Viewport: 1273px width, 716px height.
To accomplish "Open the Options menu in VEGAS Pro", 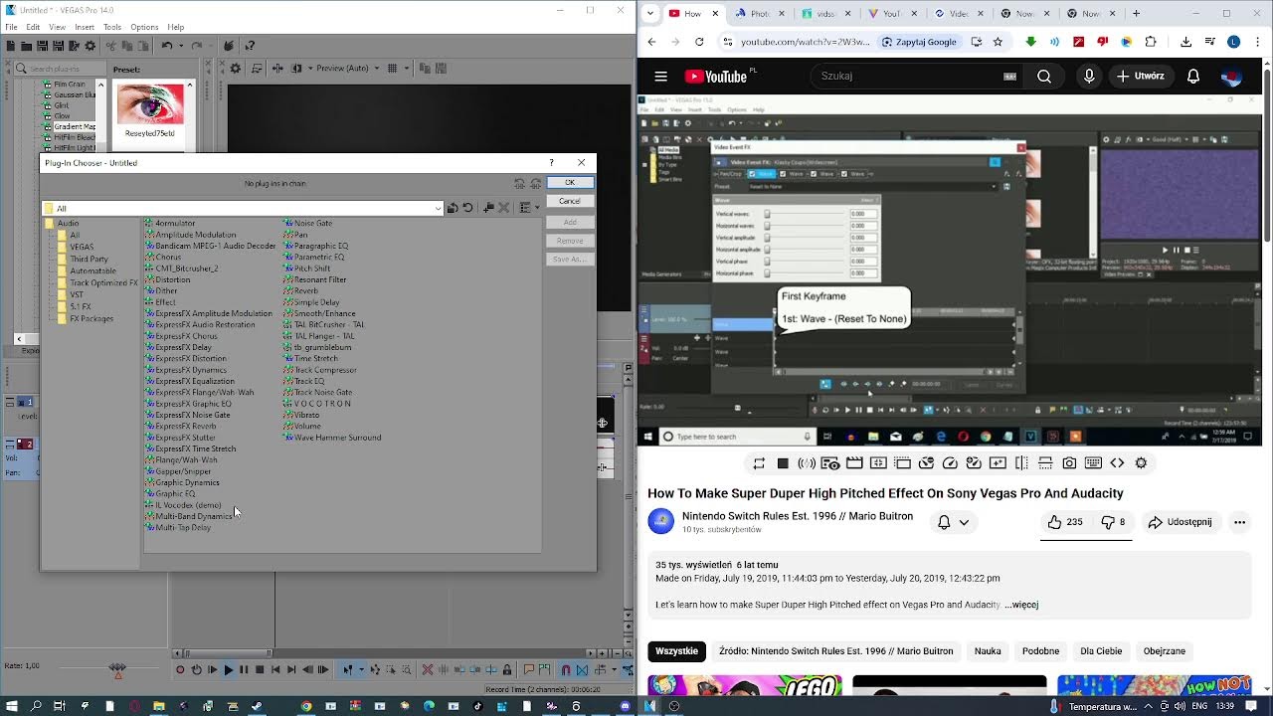I will (144, 27).
